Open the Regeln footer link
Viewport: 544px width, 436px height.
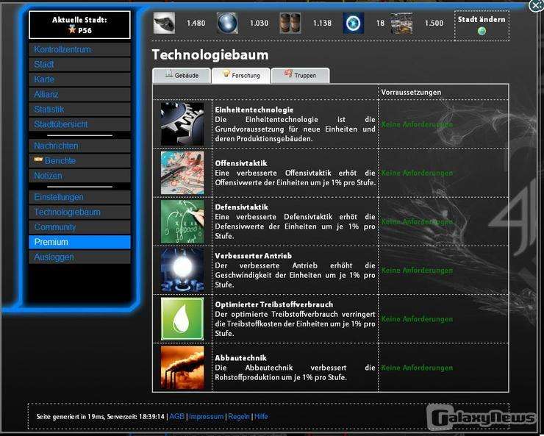coord(239,416)
